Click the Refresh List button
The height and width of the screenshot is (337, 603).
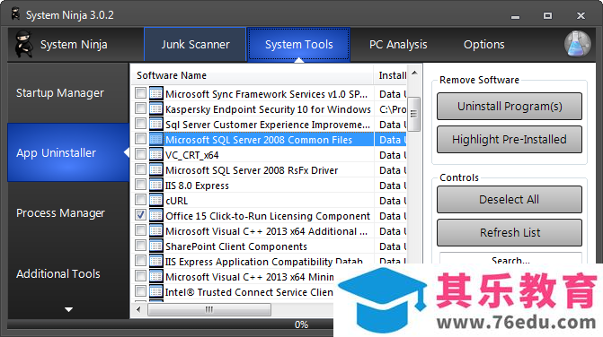[x=510, y=232]
